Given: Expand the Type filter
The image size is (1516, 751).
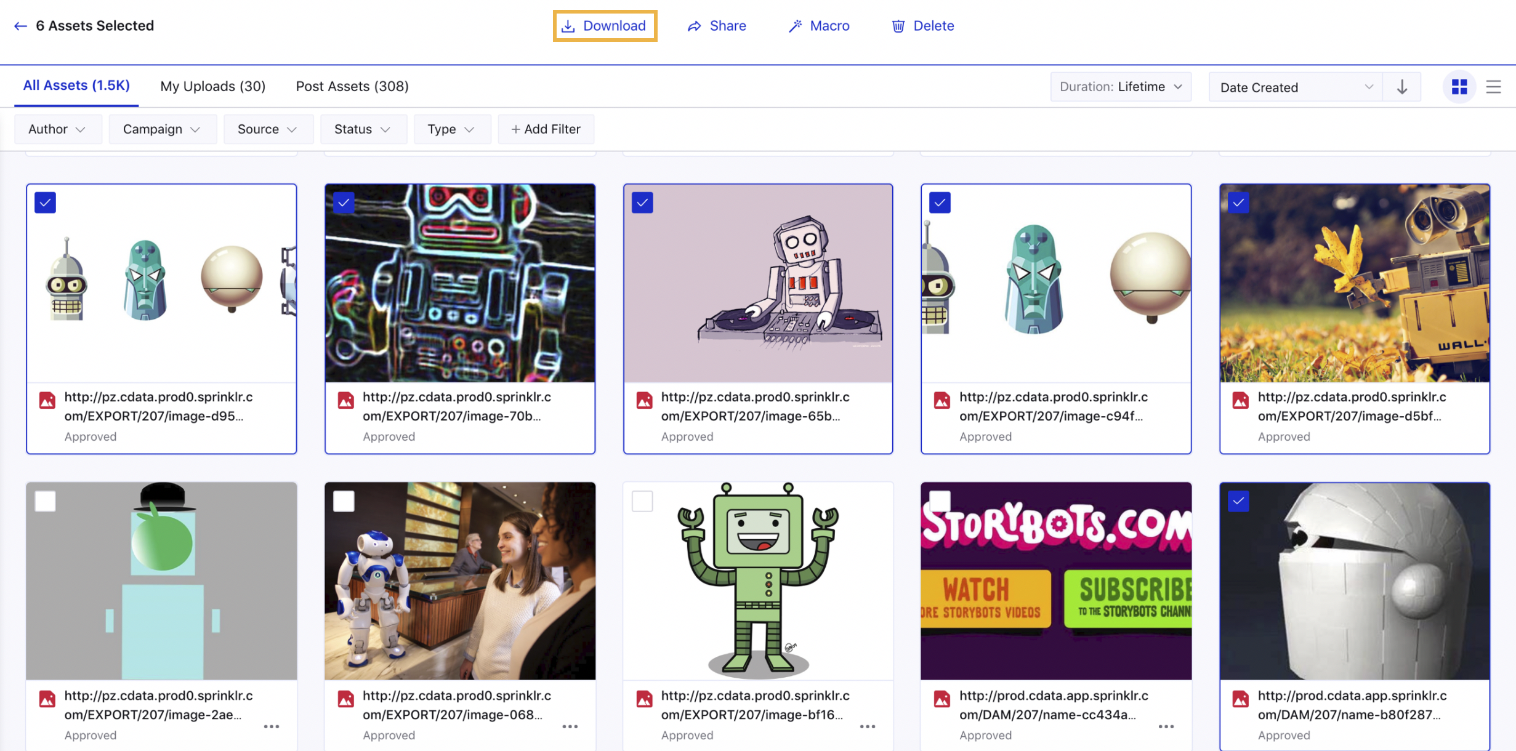Looking at the screenshot, I should point(452,129).
